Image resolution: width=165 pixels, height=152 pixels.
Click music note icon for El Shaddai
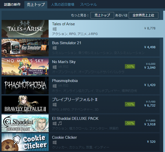pos(60,123)
